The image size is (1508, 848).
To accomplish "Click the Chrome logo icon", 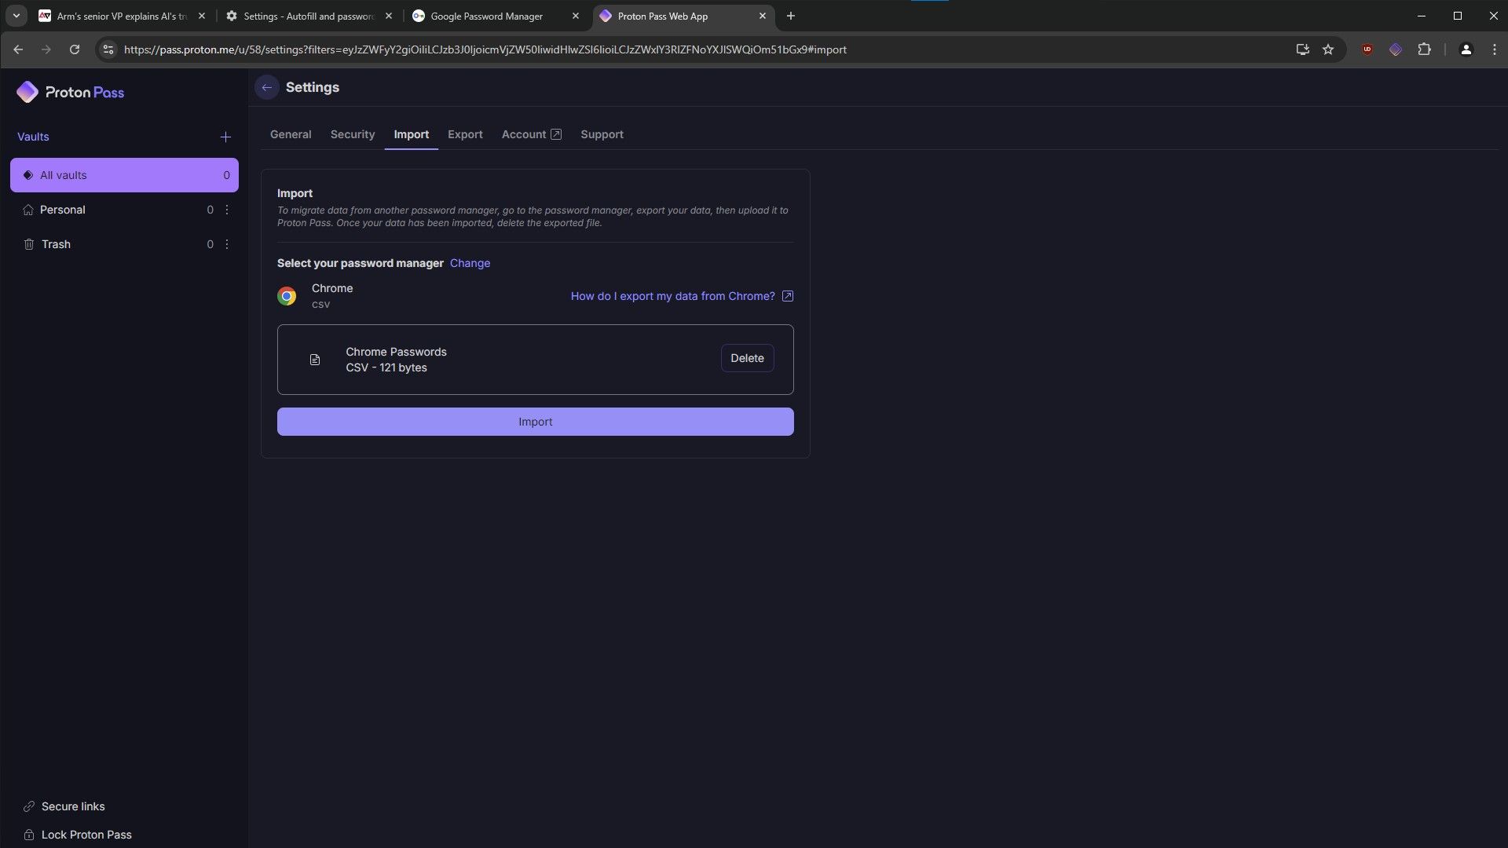I will [x=287, y=296].
